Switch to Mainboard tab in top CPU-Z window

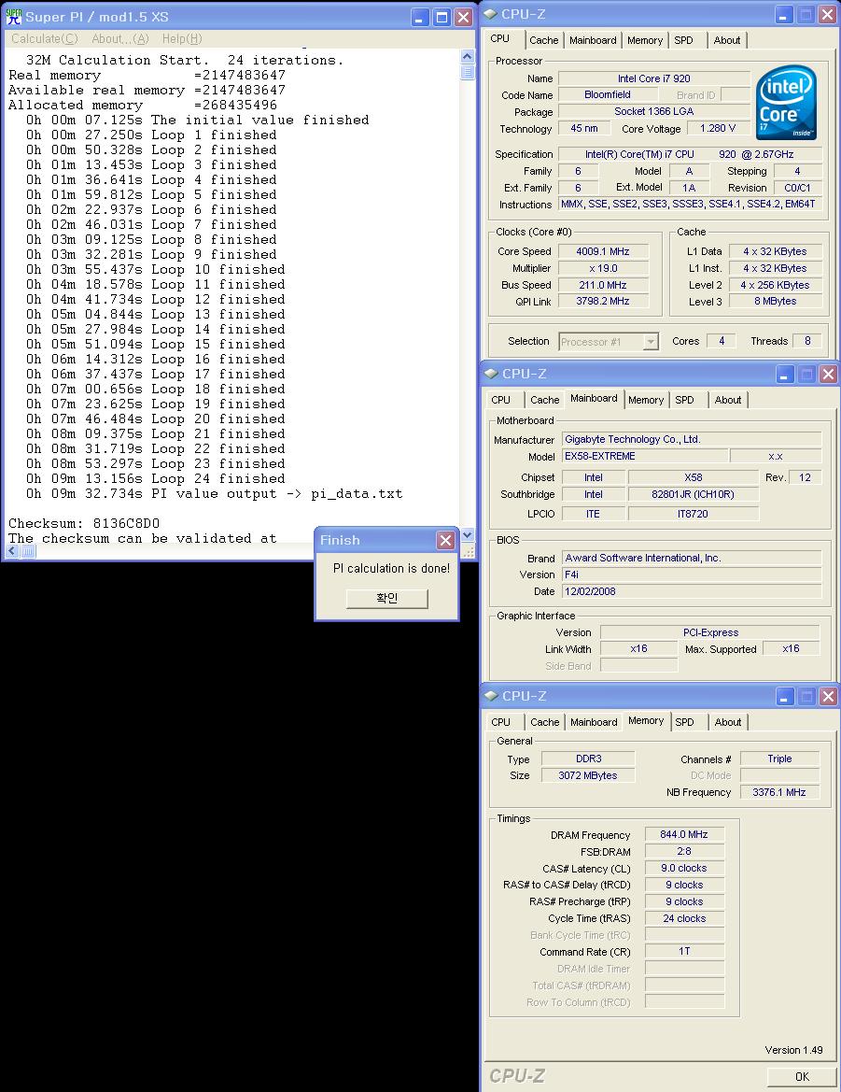click(593, 40)
